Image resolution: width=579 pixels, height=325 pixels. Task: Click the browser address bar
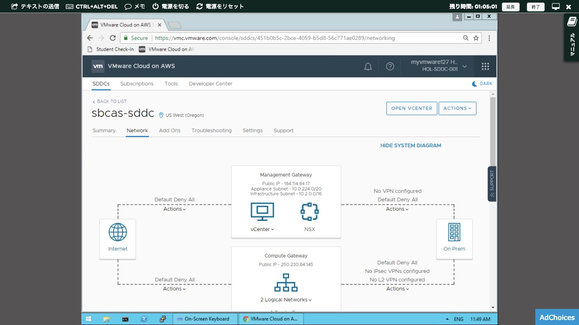click(x=301, y=38)
